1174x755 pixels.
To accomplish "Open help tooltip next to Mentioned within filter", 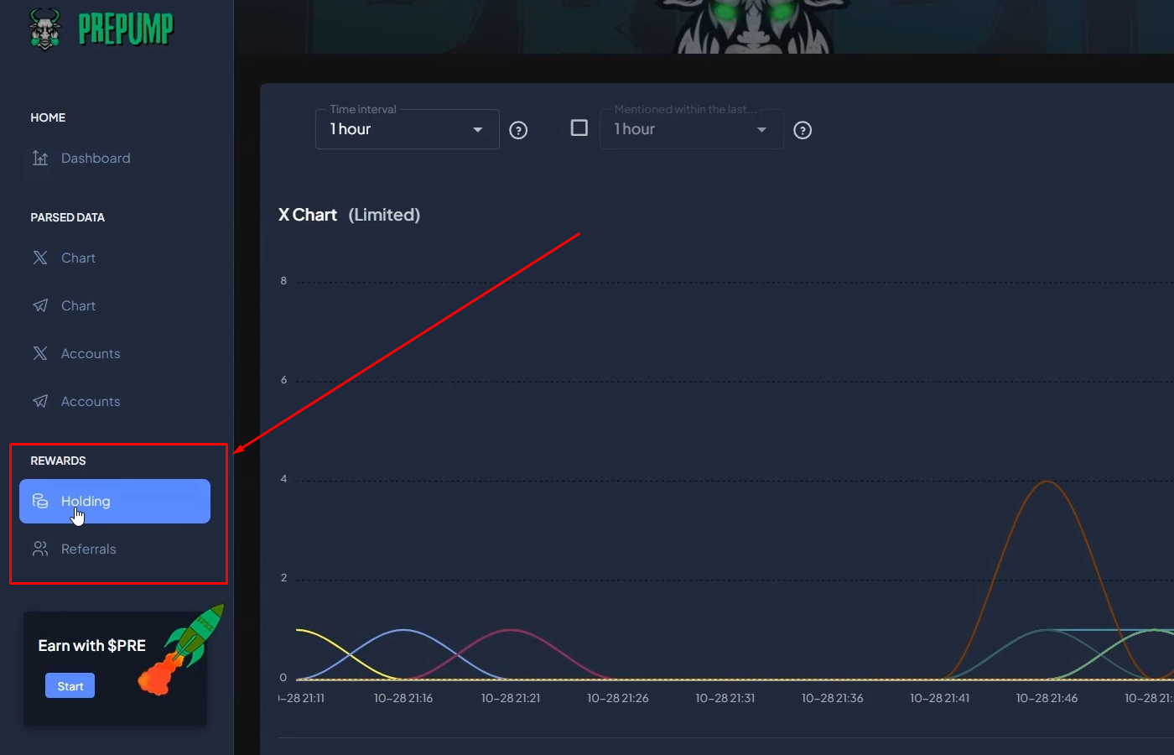I will (x=803, y=130).
